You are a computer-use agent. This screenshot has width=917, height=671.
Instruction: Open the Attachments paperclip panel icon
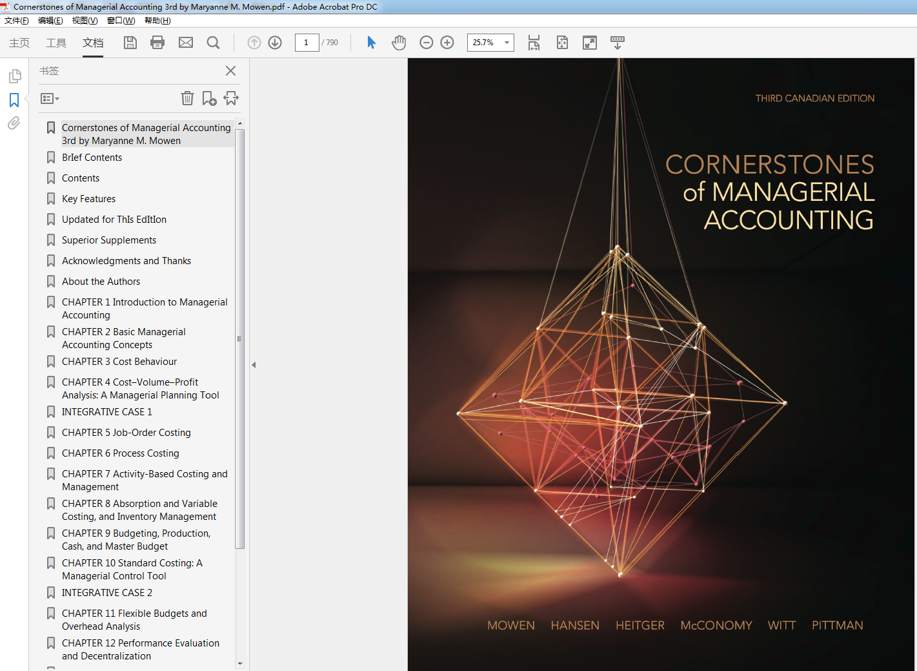pyautogui.click(x=14, y=123)
